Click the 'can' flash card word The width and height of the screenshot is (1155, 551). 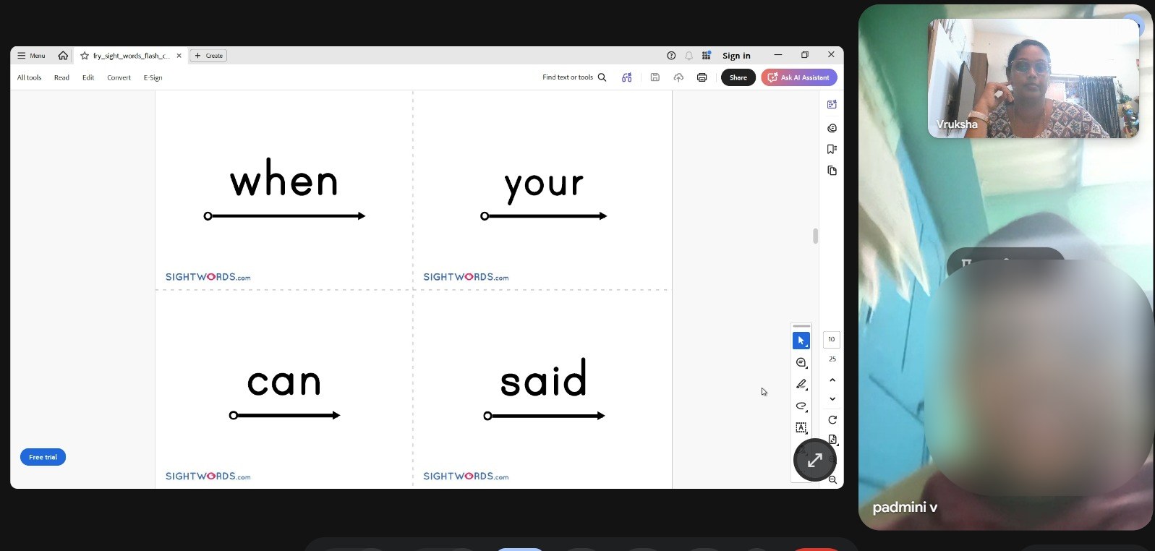[284, 382]
